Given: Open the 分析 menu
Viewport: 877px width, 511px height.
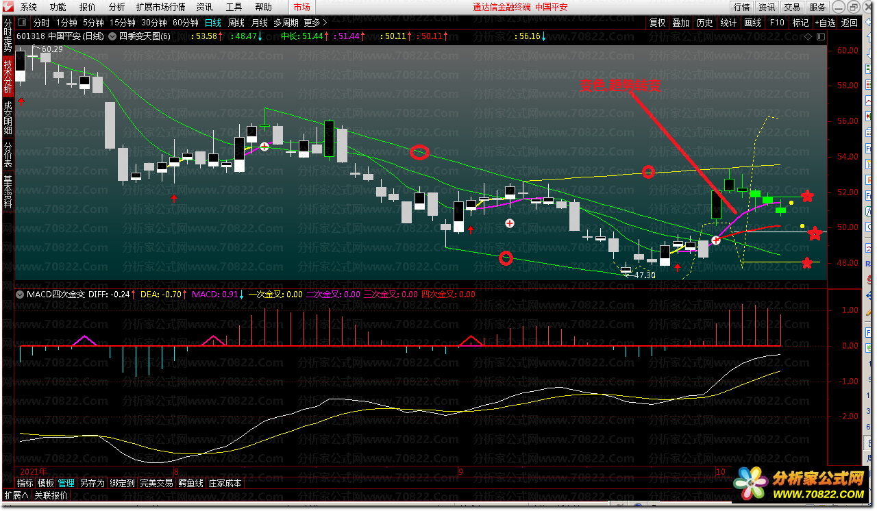Looking at the screenshot, I should (x=117, y=7).
